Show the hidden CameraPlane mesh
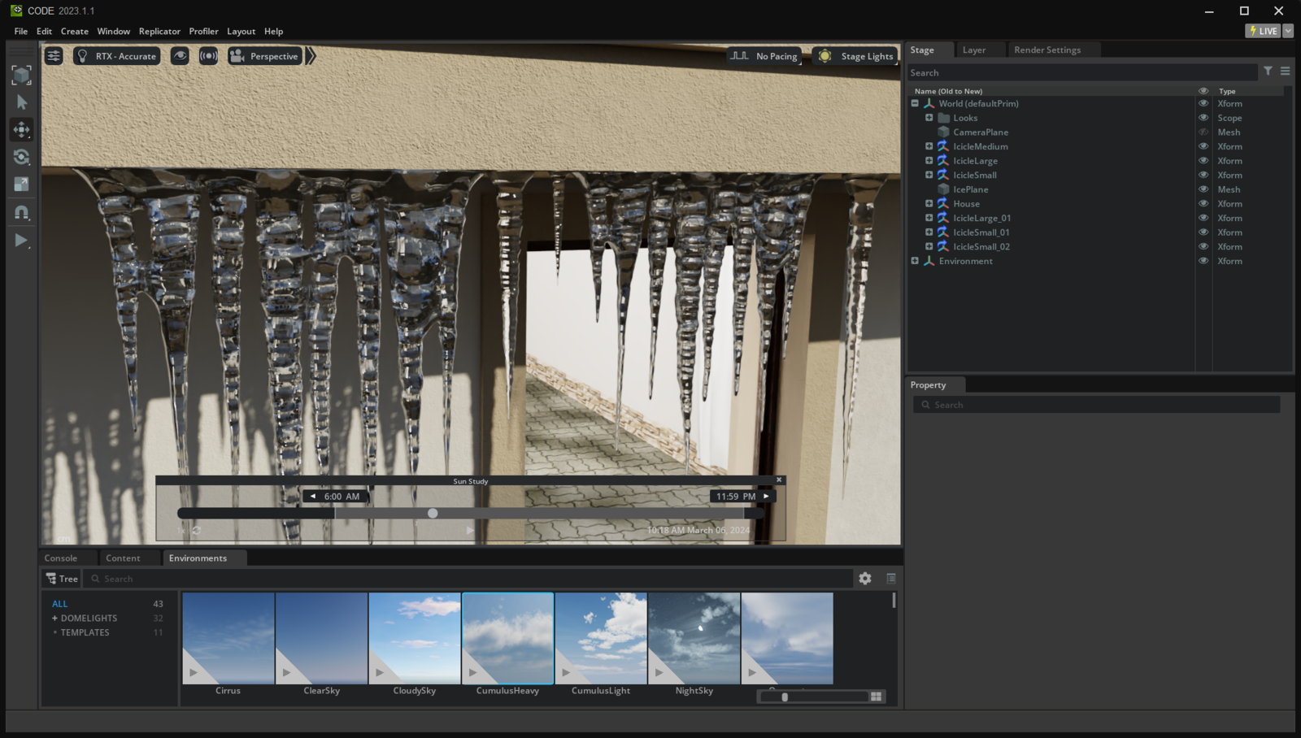The image size is (1301, 738). [x=1203, y=132]
